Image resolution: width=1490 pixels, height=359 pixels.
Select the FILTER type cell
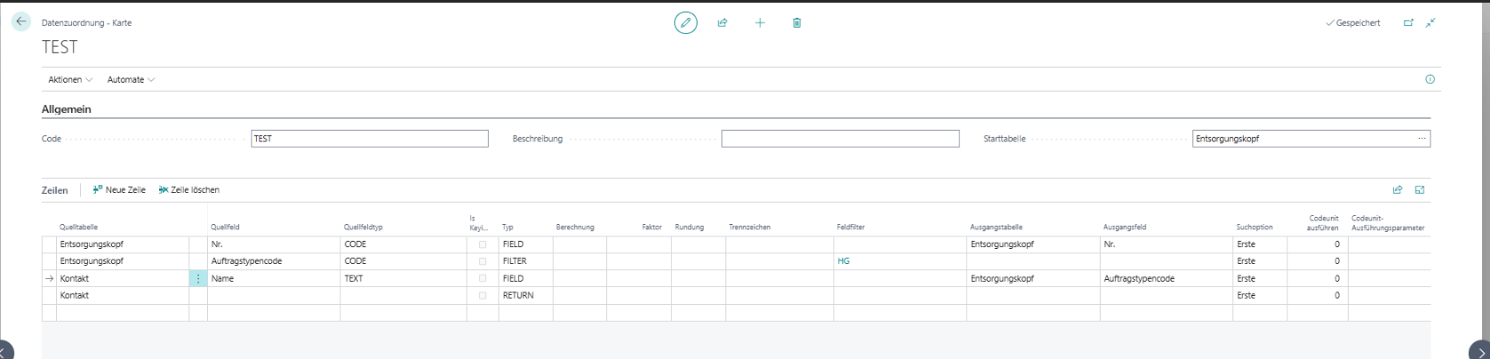(525, 261)
